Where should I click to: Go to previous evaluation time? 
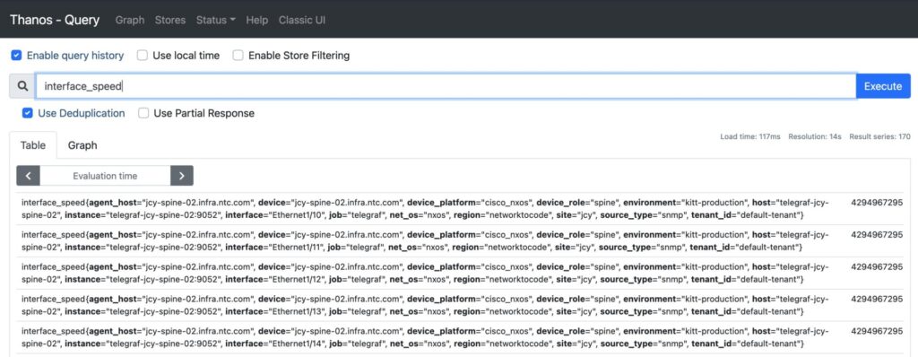pos(28,175)
